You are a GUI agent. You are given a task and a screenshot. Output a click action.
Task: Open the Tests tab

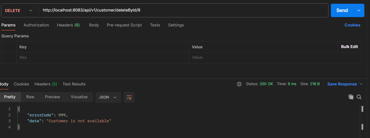click(x=155, y=25)
